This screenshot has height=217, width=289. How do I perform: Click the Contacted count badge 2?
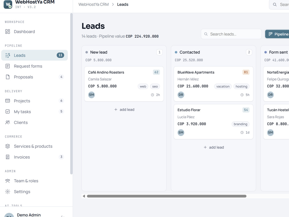[249, 52]
